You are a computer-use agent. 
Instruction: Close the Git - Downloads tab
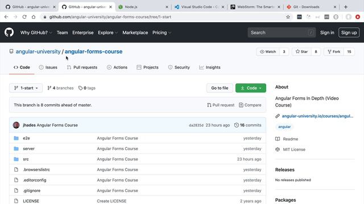(x=335, y=7)
